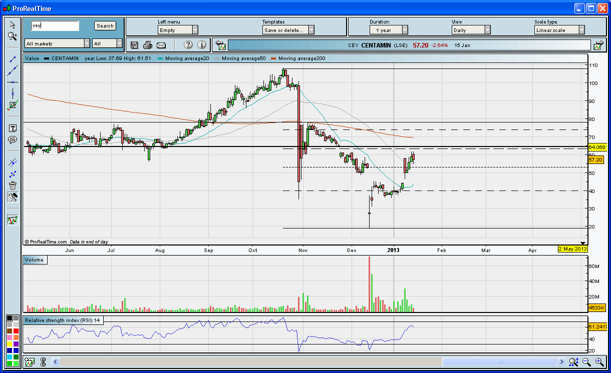Select the zoom magnifier tool
The height and width of the screenshot is (373, 611).
pos(13,36)
